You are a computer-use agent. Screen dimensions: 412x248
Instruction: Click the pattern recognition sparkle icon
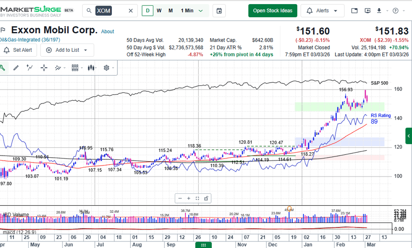[x=58, y=68]
